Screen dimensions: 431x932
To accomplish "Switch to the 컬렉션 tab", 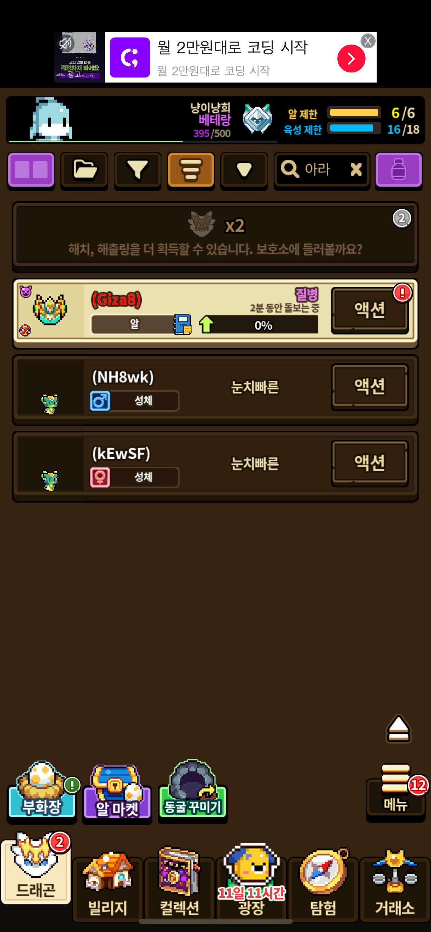I will coord(179,886).
